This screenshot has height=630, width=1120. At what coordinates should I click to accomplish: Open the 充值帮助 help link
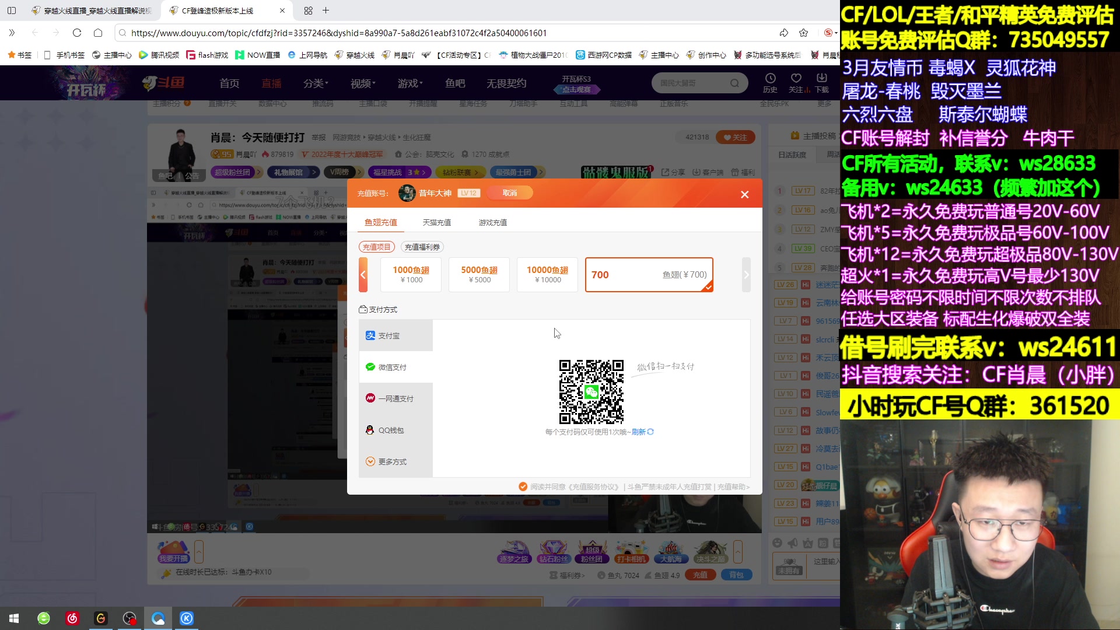[x=733, y=487]
